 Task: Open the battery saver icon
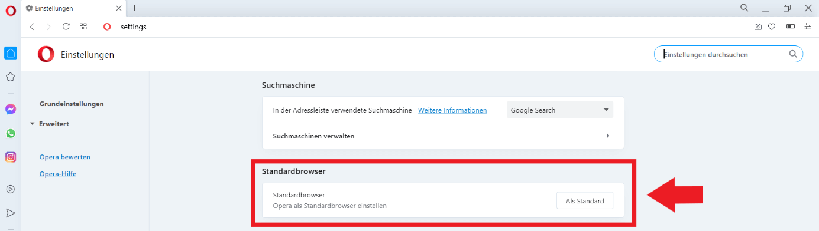tap(791, 27)
